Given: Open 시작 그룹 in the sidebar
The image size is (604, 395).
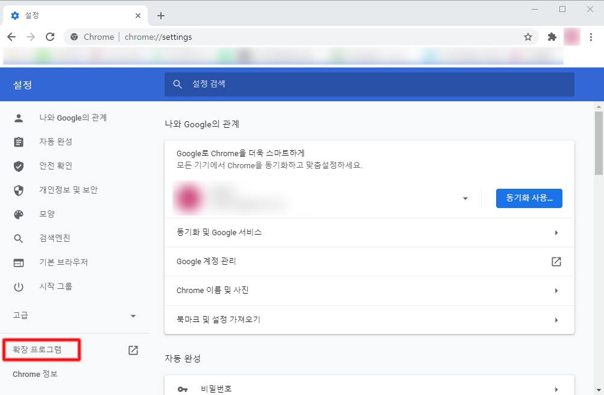Looking at the screenshot, I should click(56, 286).
